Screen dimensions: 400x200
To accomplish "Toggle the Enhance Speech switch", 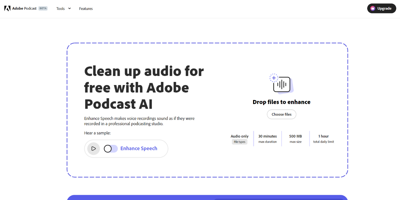I will pyautogui.click(x=111, y=149).
